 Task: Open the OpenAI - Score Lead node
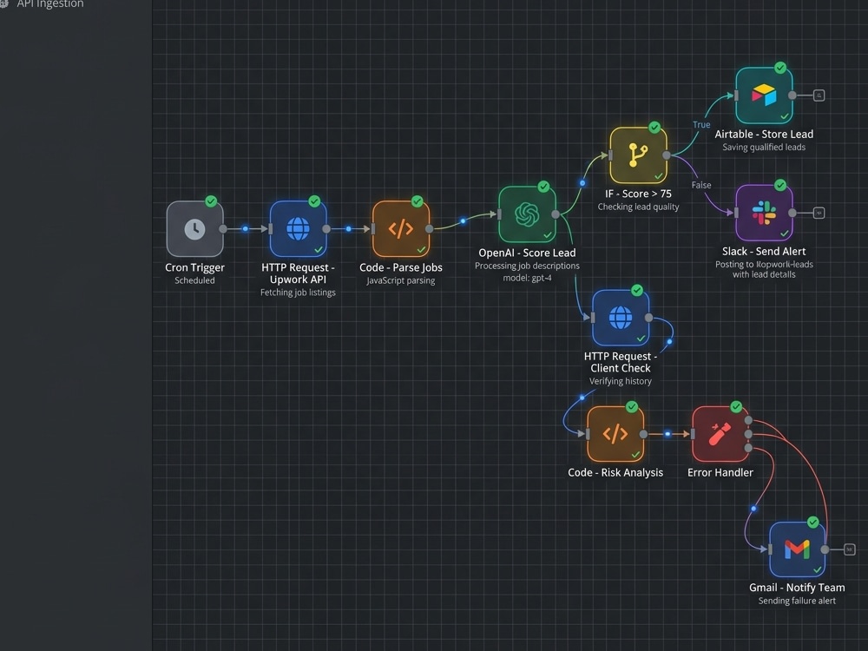click(x=527, y=214)
